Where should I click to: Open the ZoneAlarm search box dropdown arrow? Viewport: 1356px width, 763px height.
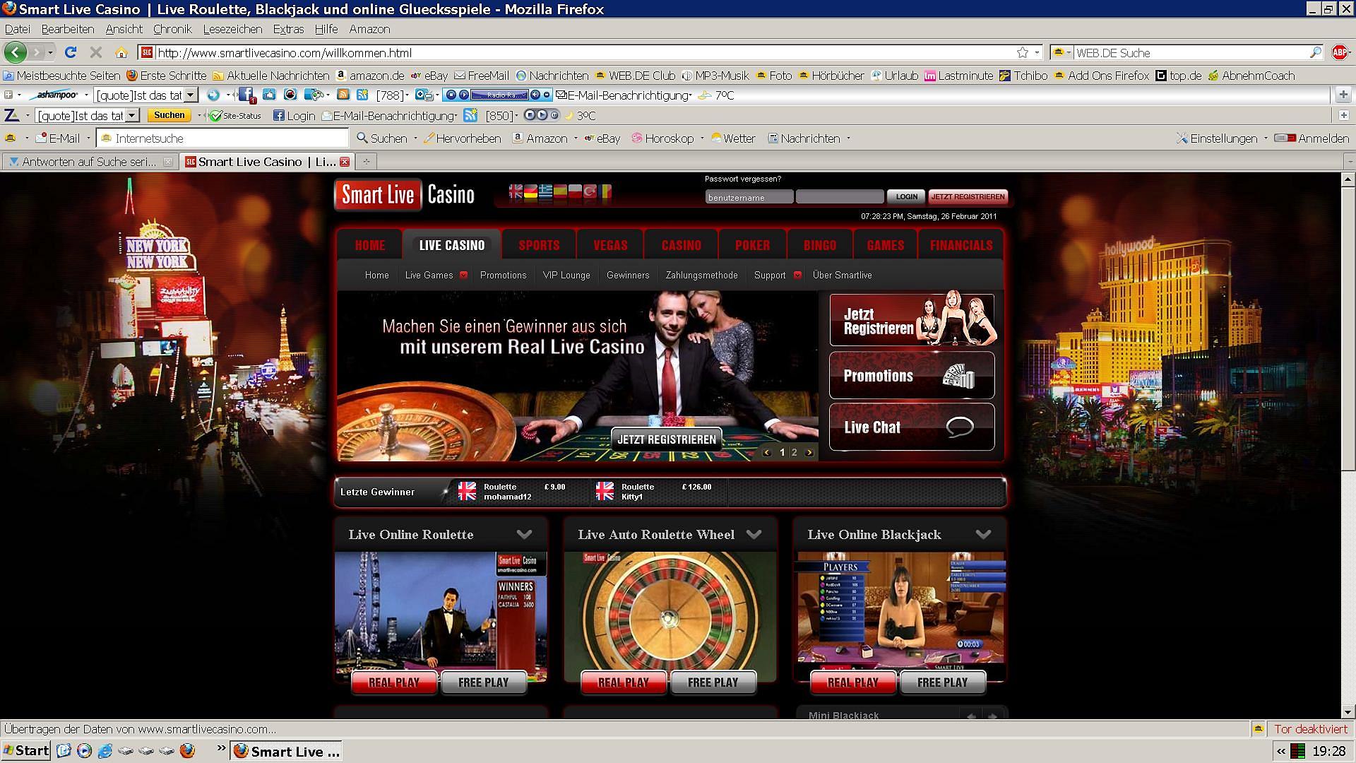coord(132,115)
